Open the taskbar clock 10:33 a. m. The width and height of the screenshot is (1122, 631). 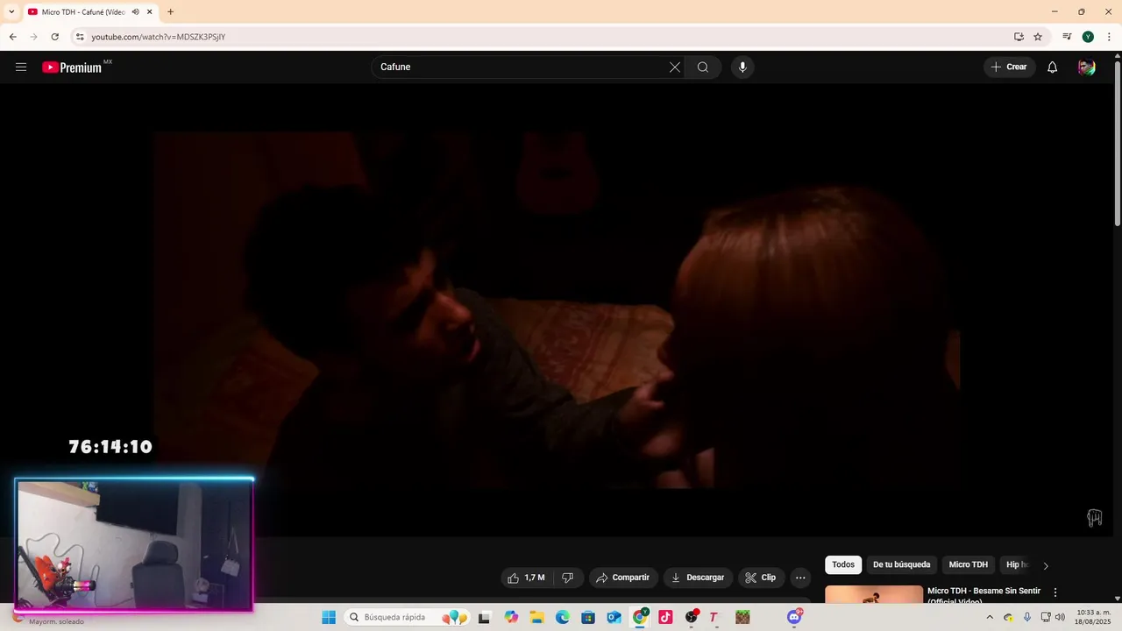click(1092, 617)
